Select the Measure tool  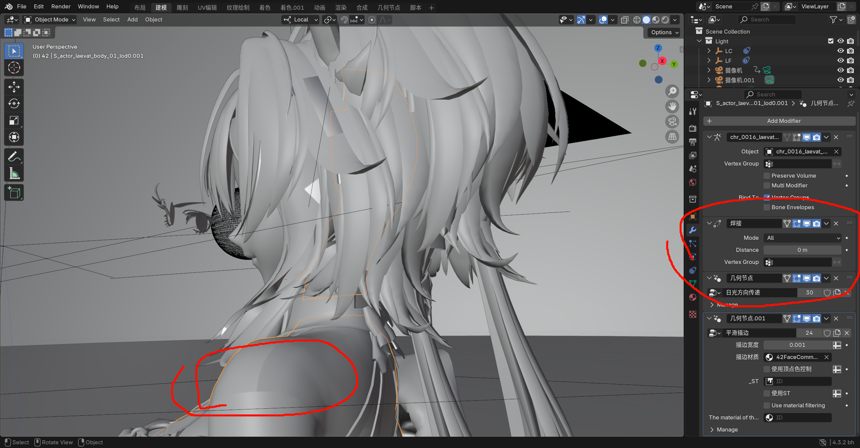[14, 174]
